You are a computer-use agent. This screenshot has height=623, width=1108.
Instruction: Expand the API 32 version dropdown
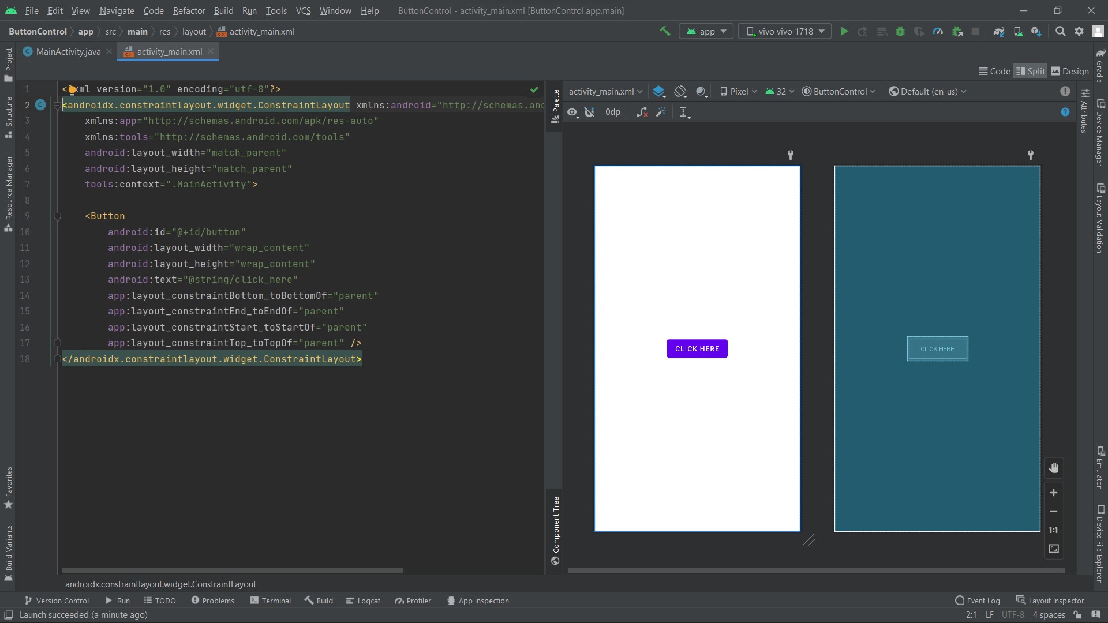(x=780, y=91)
